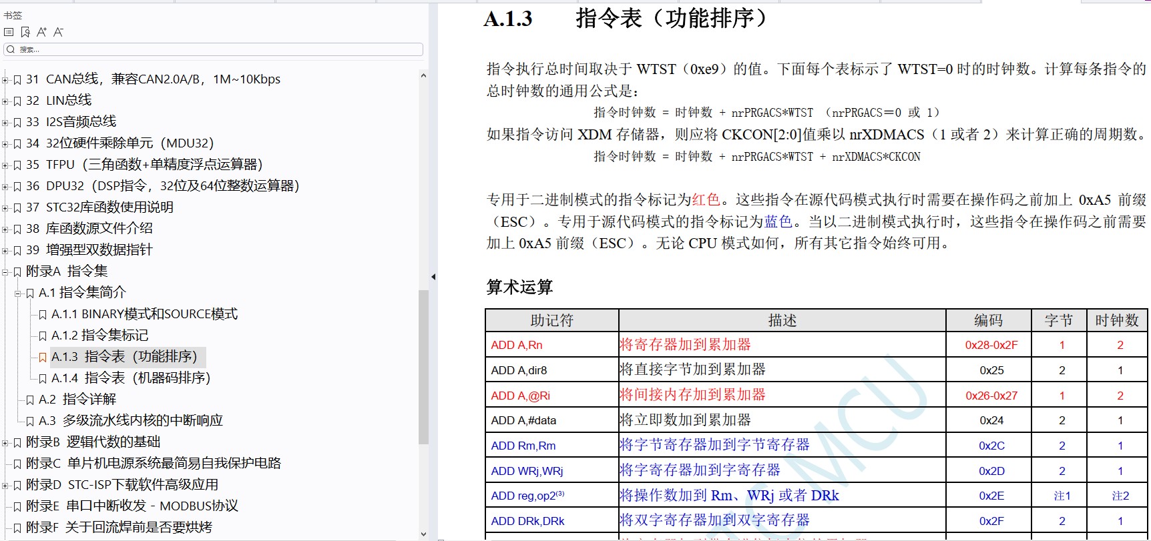Go to bookmark 37 STC32库函数使用说明
This screenshot has height=541, width=1151.
[x=99, y=207]
